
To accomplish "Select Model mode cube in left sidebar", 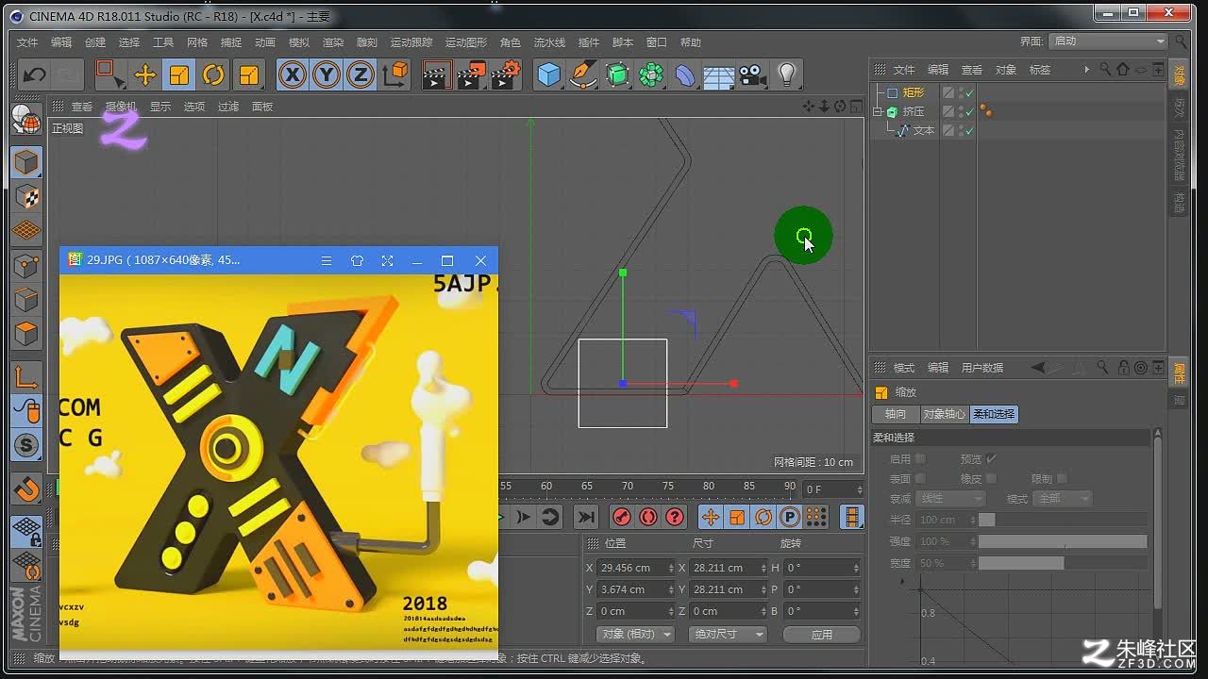I will click(26, 162).
